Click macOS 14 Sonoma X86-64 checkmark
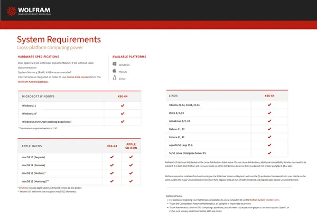This screenshot has width=317, height=221. [112, 165]
